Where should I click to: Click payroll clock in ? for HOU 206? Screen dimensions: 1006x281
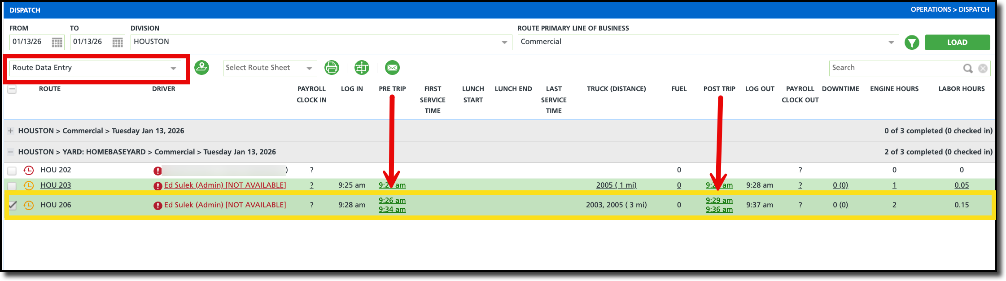(311, 205)
